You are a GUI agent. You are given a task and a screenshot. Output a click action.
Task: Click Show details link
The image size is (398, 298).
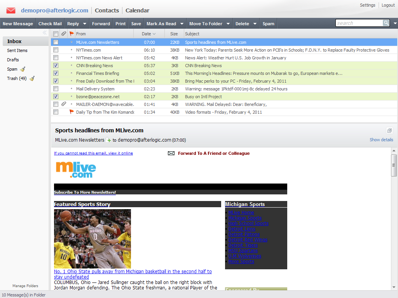[x=381, y=140]
